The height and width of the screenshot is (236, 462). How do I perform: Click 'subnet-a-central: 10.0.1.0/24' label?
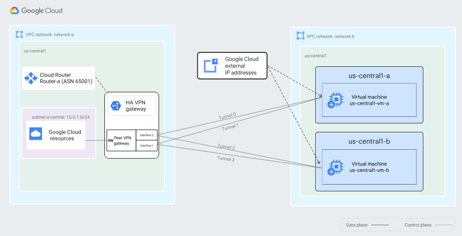click(x=61, y=117)
